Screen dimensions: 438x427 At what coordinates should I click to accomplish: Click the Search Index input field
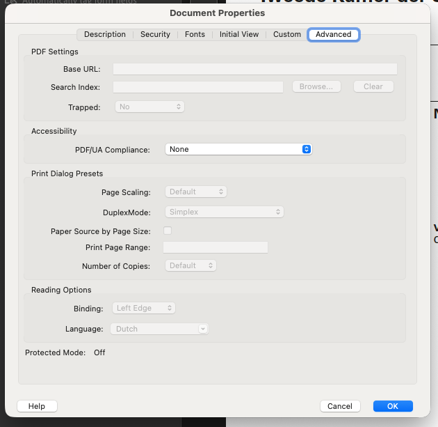pyautogui.click(x=197, y=87)
